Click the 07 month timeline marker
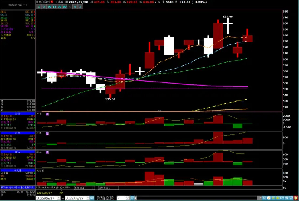The height and width of the screenshot is (201, 299). click(61, 193)
